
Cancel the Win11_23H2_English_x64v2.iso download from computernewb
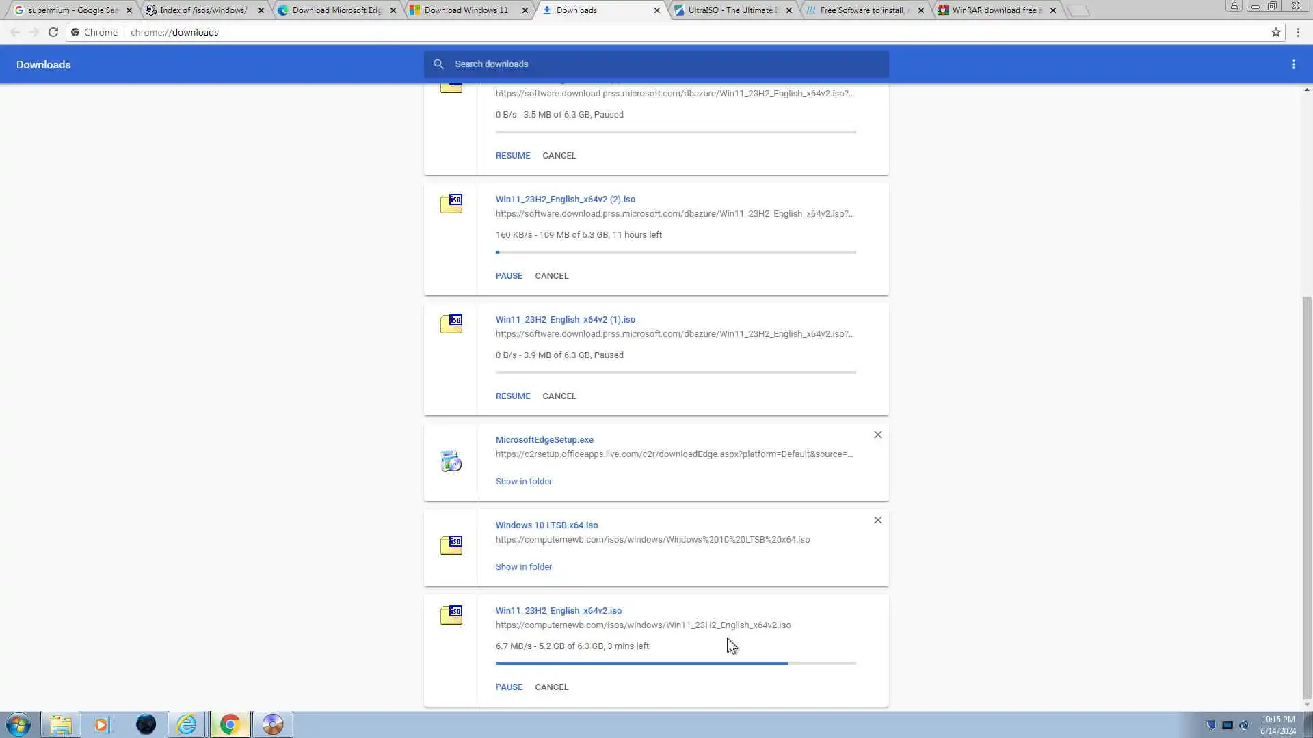point(551,687)
